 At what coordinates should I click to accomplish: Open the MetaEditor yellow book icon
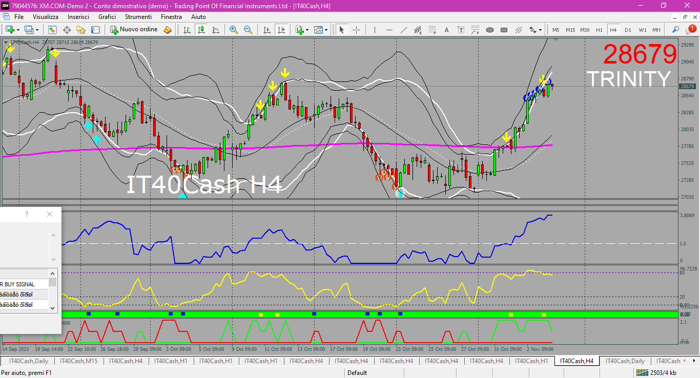168,30
